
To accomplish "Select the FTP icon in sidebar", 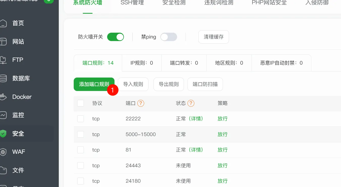I will (3, 60).
